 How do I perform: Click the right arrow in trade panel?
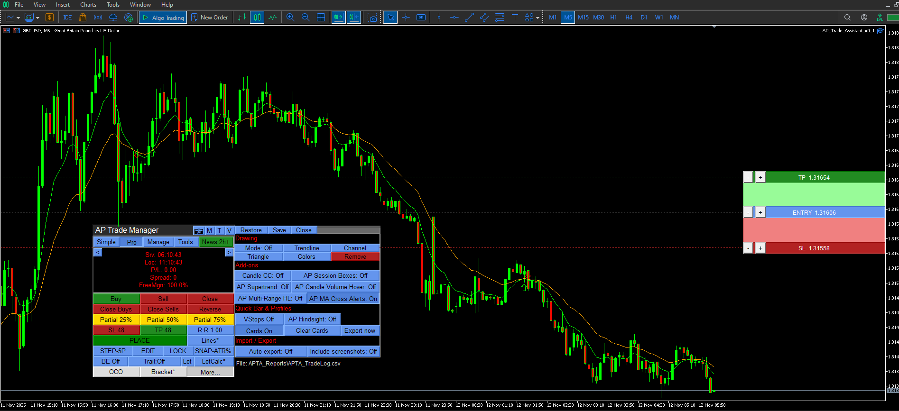(229, 252)
